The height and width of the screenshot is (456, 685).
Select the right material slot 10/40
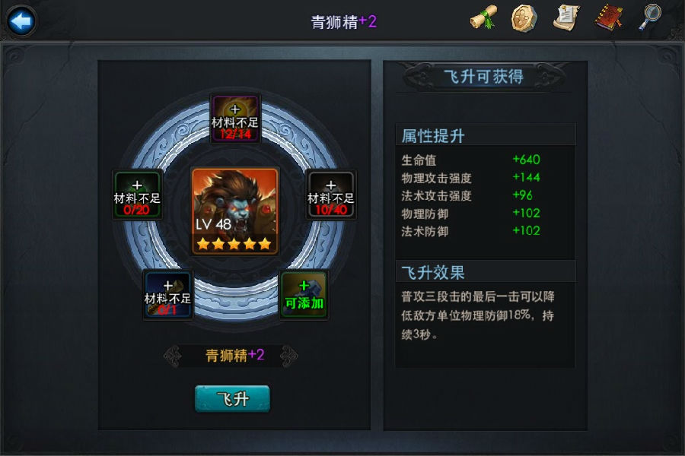(331, 195)
